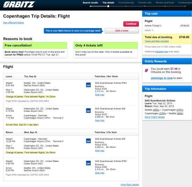
Task: Click the $7.49 Orbucks amount
Action: tap(174, 69)
